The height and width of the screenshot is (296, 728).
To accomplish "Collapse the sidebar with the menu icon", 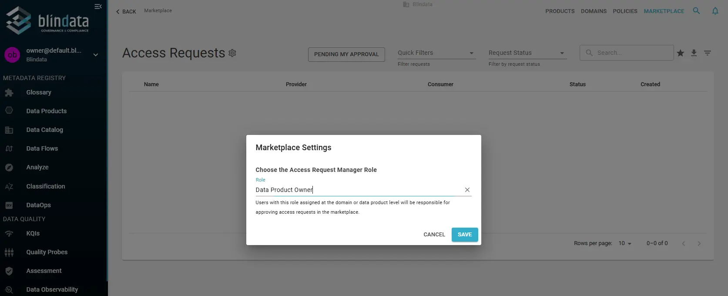I will pyautogui.click(x=98, y=7).
